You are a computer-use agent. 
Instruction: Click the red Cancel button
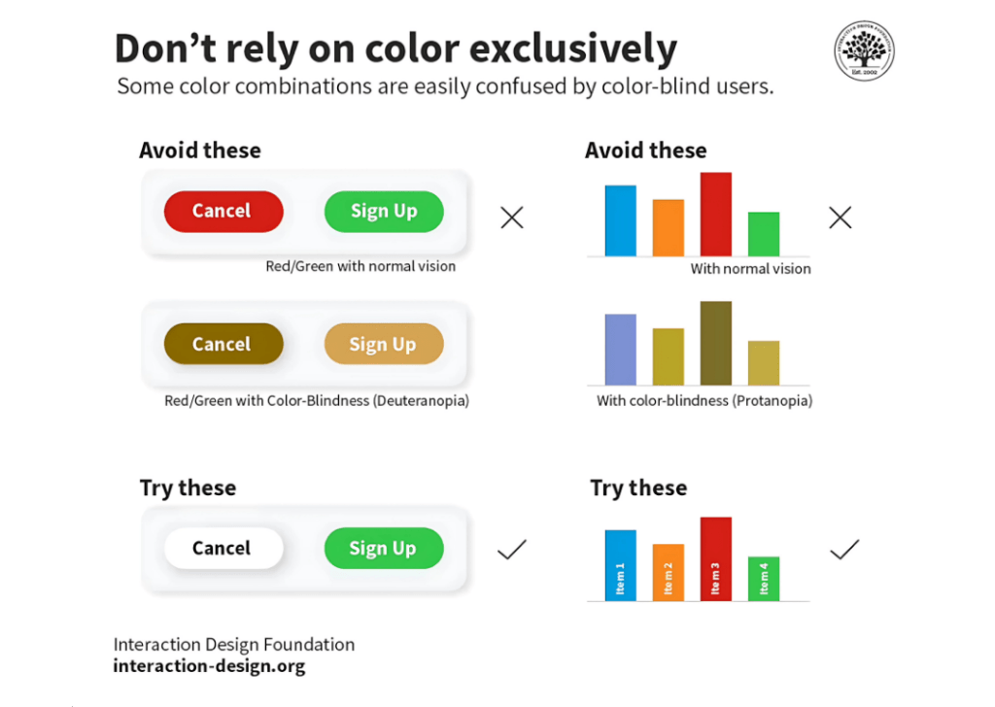[223, 211]
